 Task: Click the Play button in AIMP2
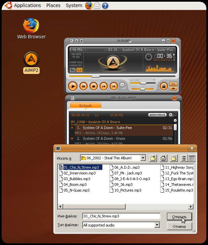(73, 86)
